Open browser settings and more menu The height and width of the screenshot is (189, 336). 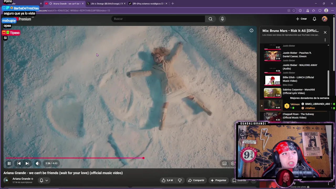click(x=332, y=10)
